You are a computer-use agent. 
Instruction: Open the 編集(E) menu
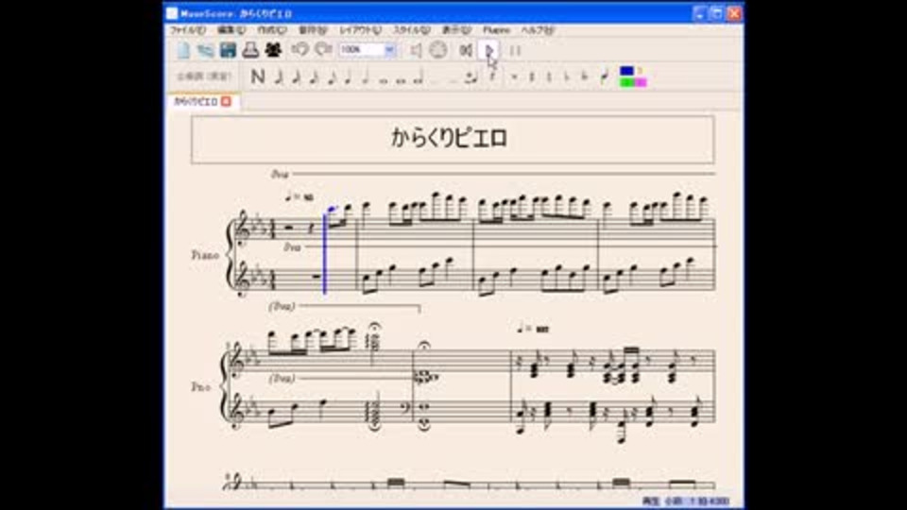(231, 30)
